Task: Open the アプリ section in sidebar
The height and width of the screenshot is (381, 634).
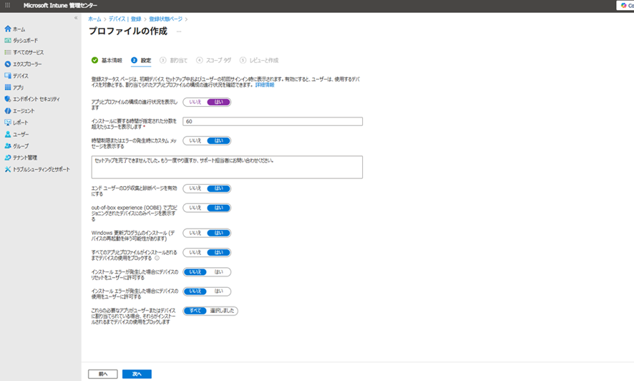Action: coord(18,87)
